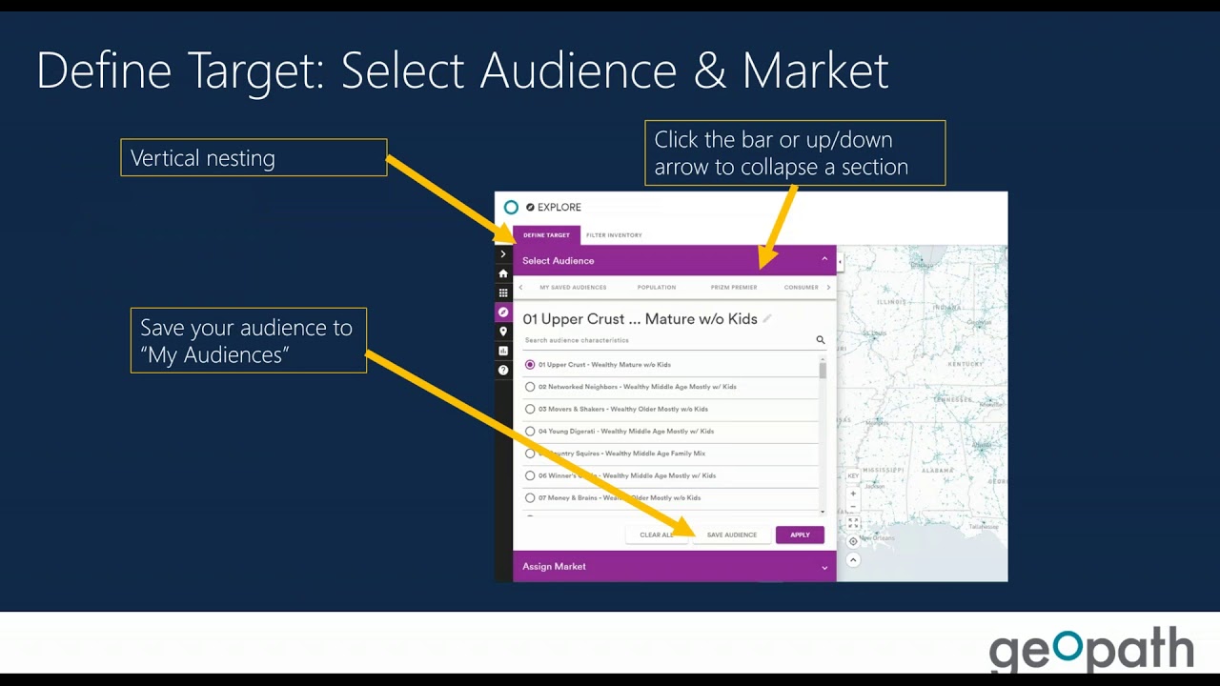
Task: Open the grid apps icon in sidebar
Action: click(503, 293)
